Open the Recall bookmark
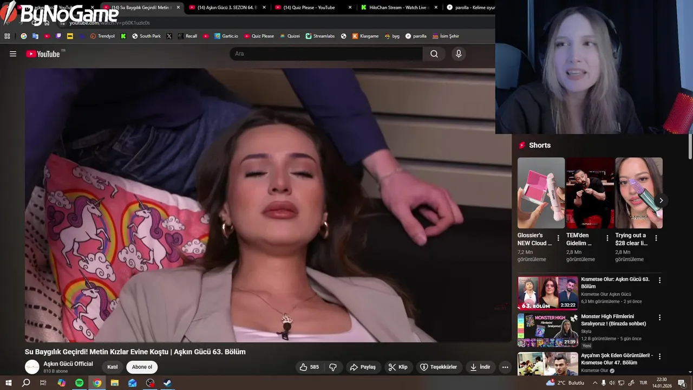 [x=187, y=36]
